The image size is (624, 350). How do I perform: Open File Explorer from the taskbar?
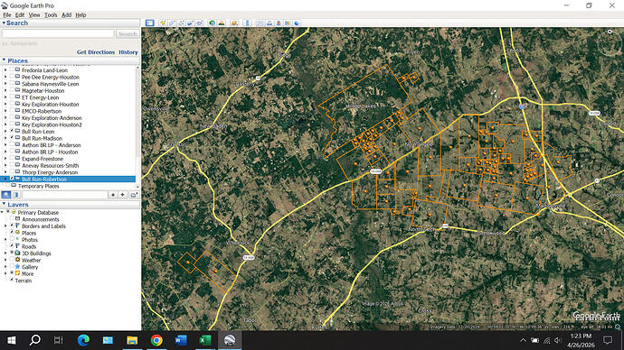pos(132,340)
